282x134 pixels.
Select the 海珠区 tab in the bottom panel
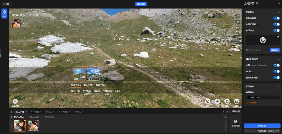[x=48, y=112]
